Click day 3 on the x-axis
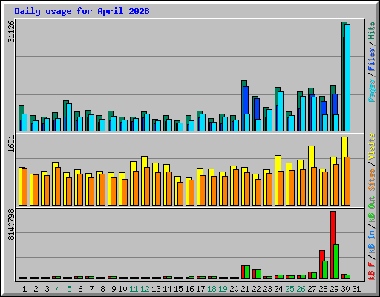The width and height of the screenshot is (380, 297). coord(47,289)
